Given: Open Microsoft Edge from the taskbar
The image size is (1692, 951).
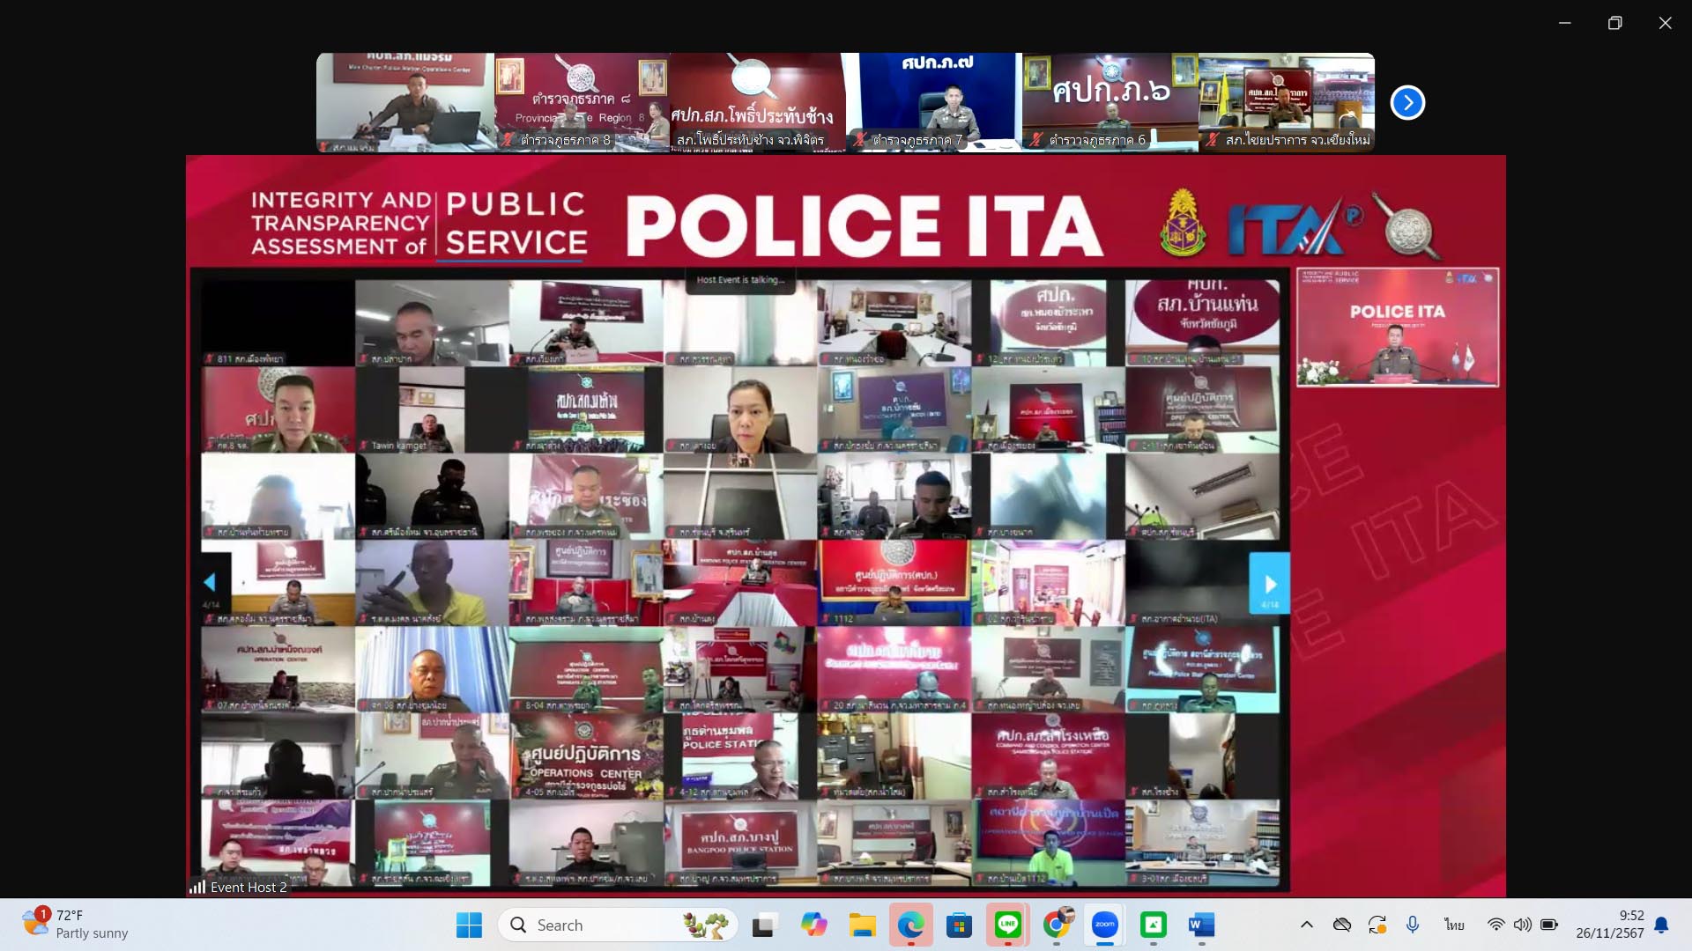Looking at the screenshot, I should point(910,925).
